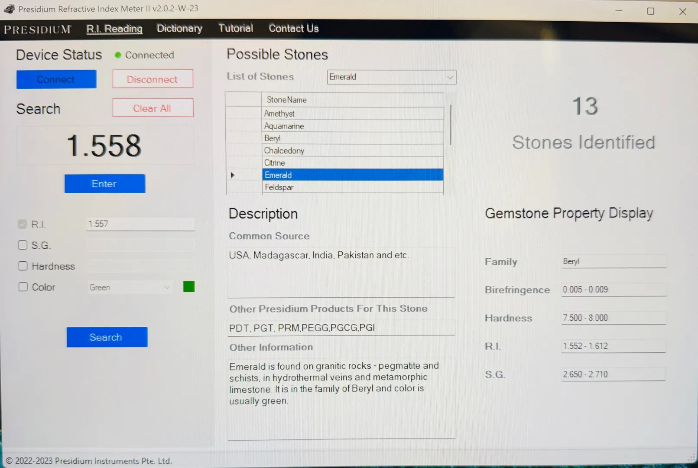698x468 pixels.
Task: Switch to R.I. Reading tab
Action: (114, 29)
